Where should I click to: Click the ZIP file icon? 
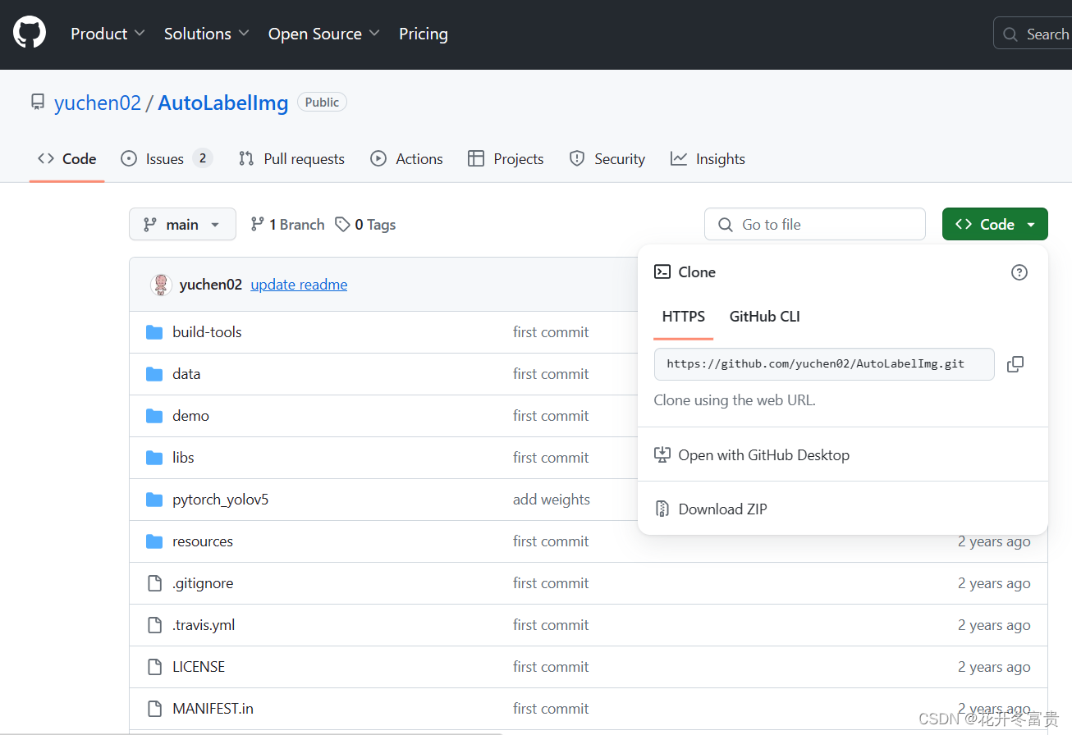(662, 509)
